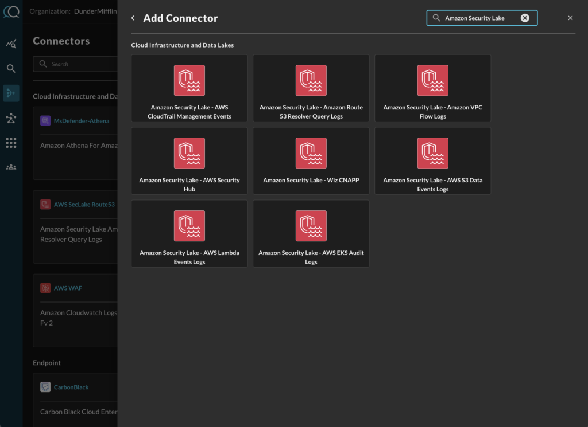The height and width of the screenshot is (427, 588).
Task: Choose the Amazon Route 53 Resolver Query Logs tile
Action: point(311,88)
